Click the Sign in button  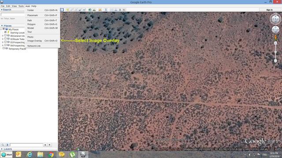click(x=269, y=10)
